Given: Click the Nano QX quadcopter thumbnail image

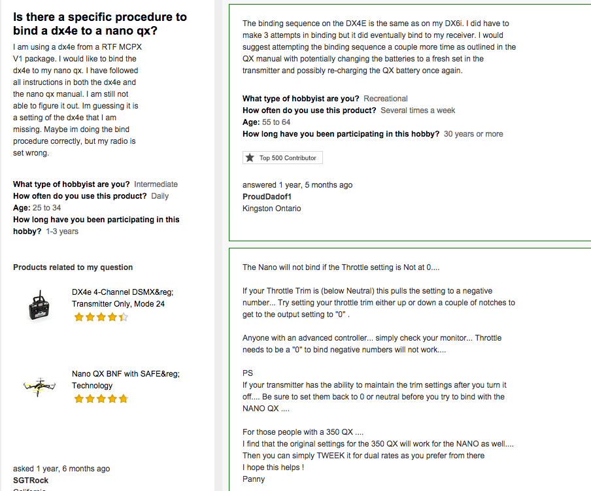Looking at the screenshot, I should (x=39, y=387).
